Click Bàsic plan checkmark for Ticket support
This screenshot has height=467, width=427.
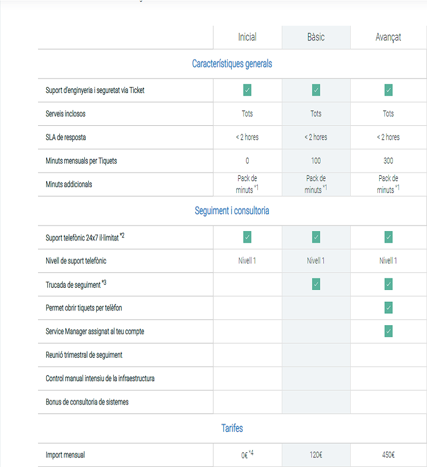pos(316,90)
